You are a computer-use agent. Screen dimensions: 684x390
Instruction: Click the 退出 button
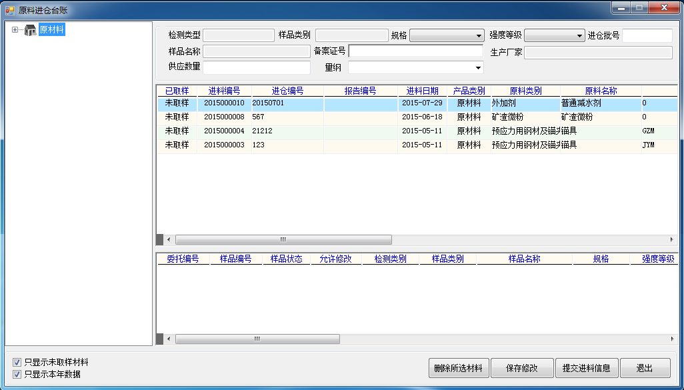tap(645, 368)
